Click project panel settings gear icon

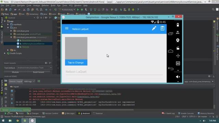46,18
